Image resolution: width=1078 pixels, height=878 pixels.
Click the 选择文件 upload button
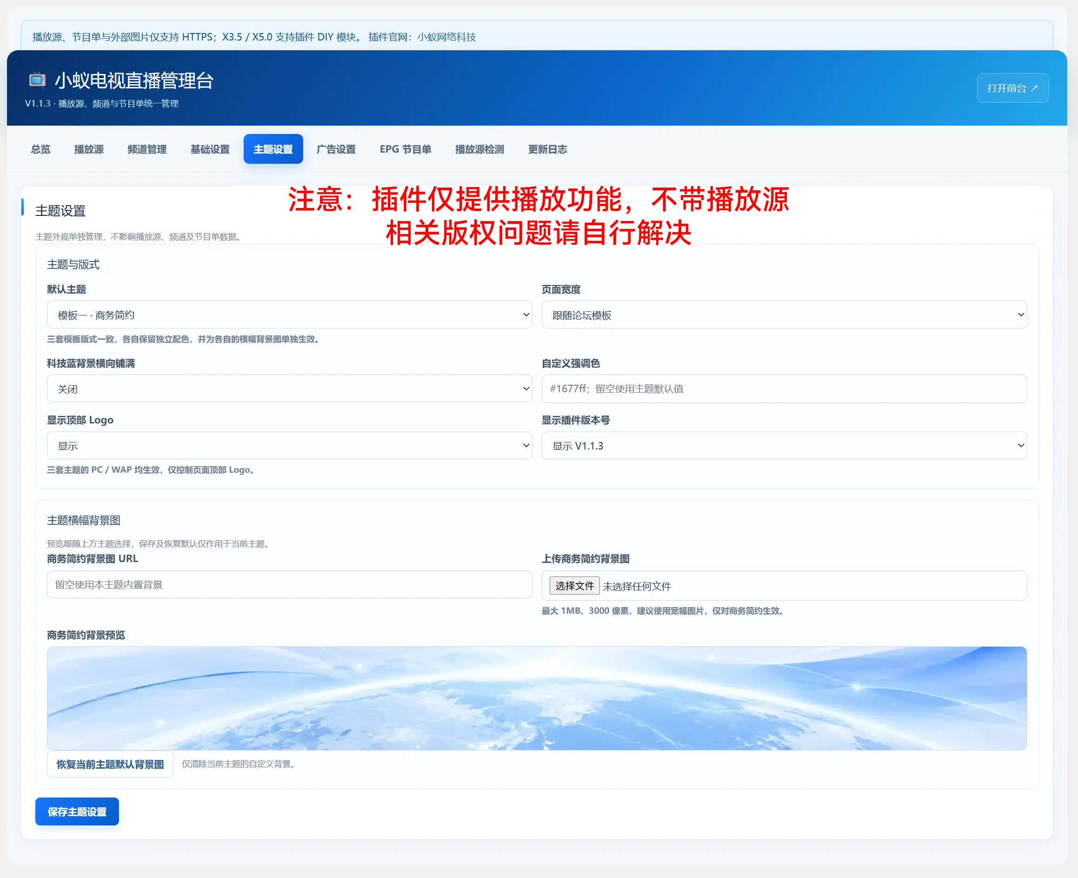pos(575,586)
